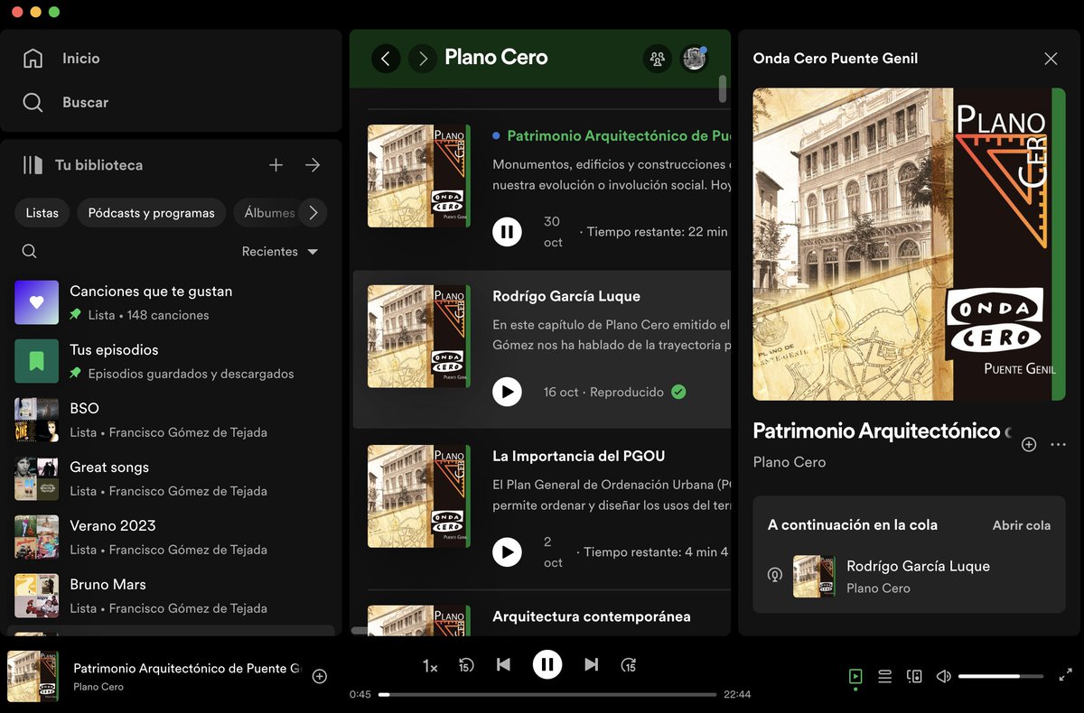Open the Now Playing view icon

tap(854, 675)
